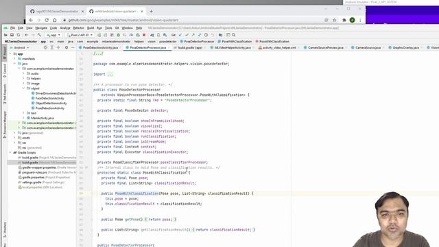Expand the assets folder
Image resolution: width=439 pixels, height=247 pixels.
point(15,138)
